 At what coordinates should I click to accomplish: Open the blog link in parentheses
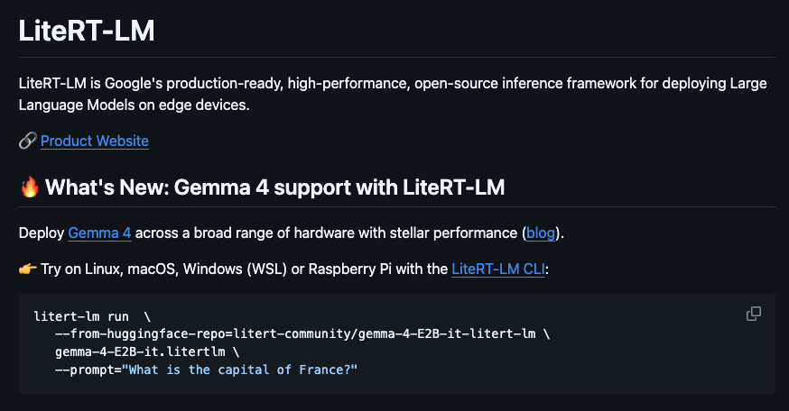(x=541, y=233)
